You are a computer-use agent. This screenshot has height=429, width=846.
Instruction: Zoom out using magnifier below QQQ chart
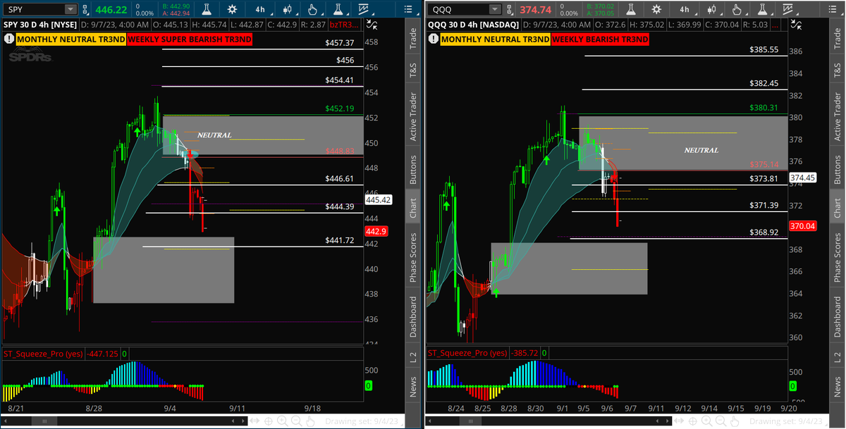click(x=720, y=421)
